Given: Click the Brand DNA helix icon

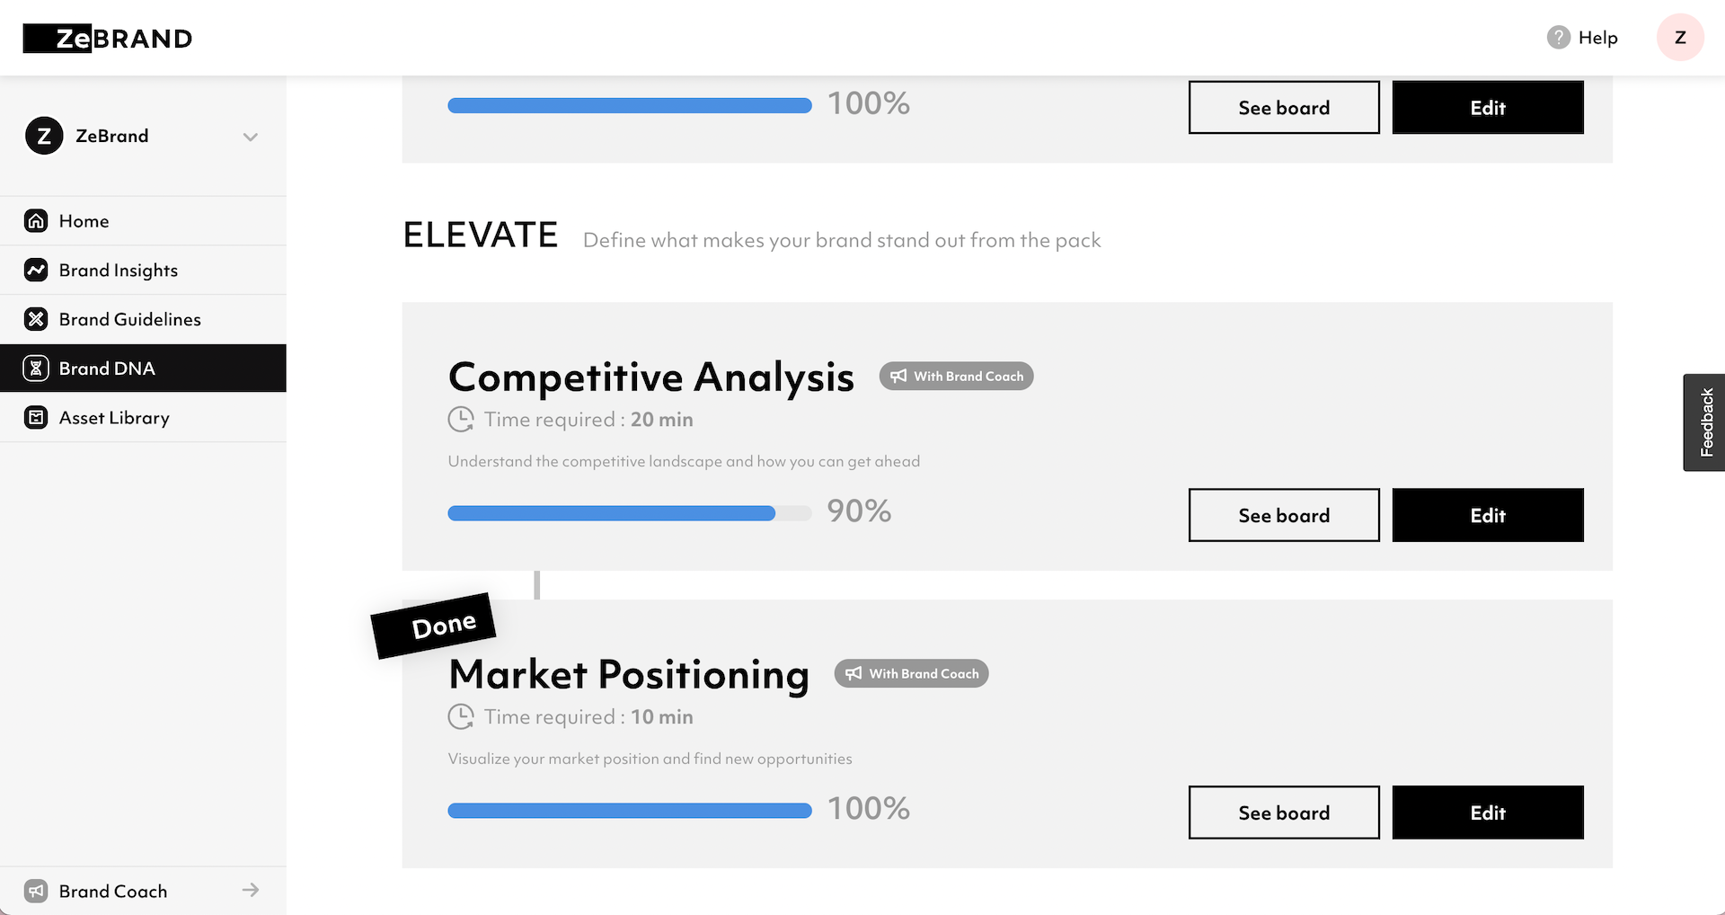Looking at the screenshot, I should tap(36, 369).
